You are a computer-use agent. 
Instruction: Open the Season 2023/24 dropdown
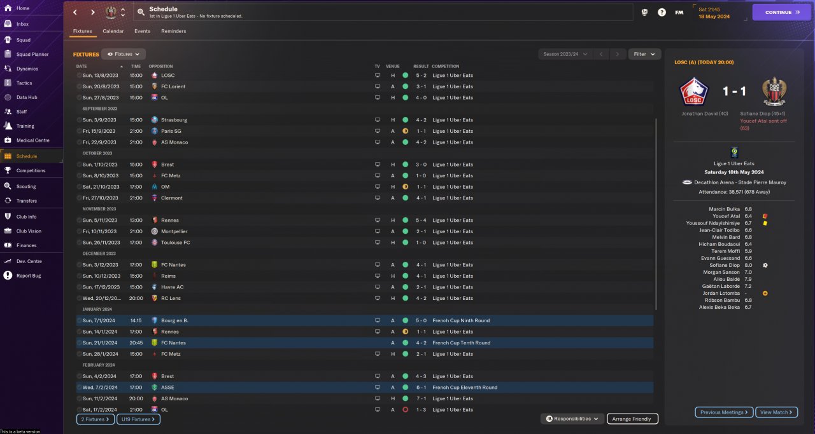[x=565, y=55]
